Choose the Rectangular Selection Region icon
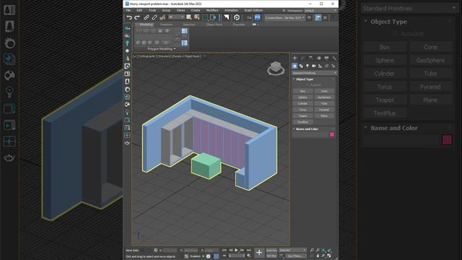Viewport: 462px width, 260px height. coord(205,17)
